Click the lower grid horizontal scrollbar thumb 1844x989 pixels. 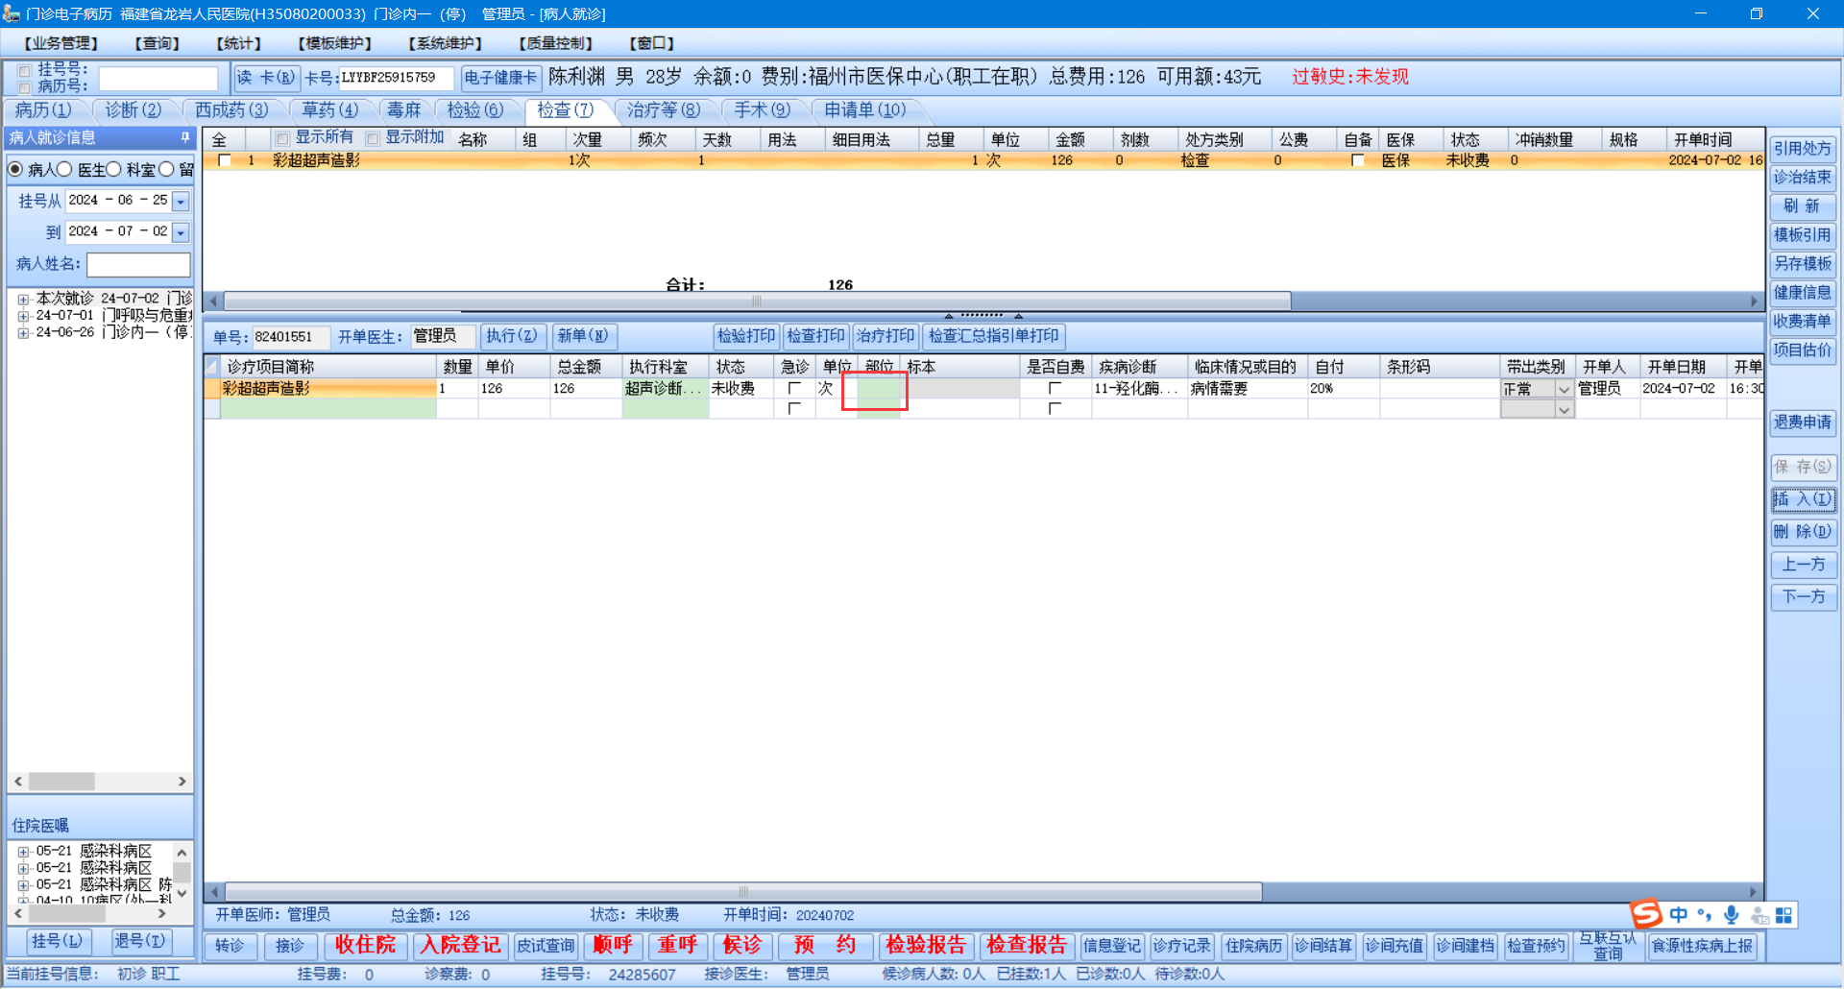point(743,892)
